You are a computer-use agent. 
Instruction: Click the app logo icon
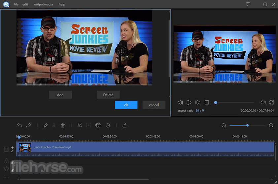pos(6,4)
